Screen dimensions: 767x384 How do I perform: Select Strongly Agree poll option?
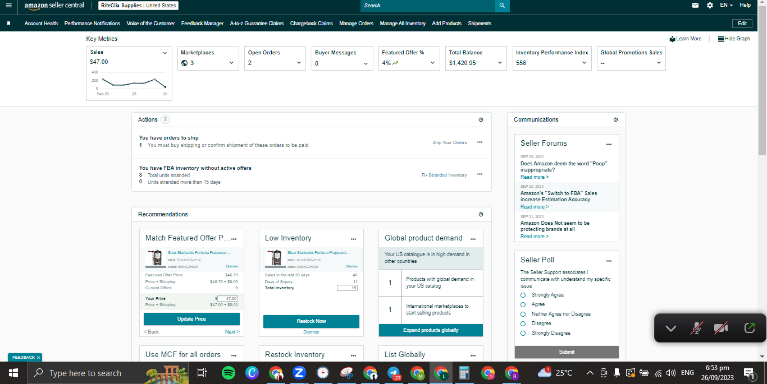(523, 295)
